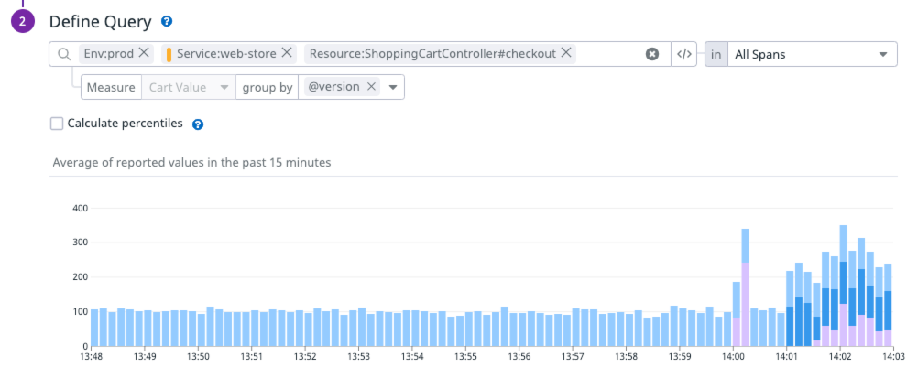Open the Cart Value measure dropdown
The width and height of the screenshot is (907, 378).
(189, 87)
